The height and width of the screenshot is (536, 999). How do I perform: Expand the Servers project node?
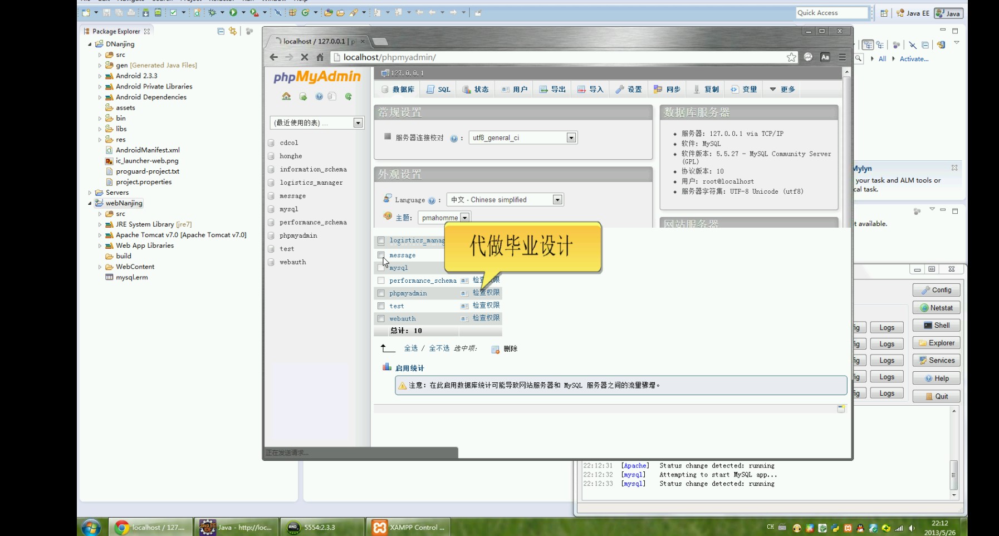coord(90,193)
